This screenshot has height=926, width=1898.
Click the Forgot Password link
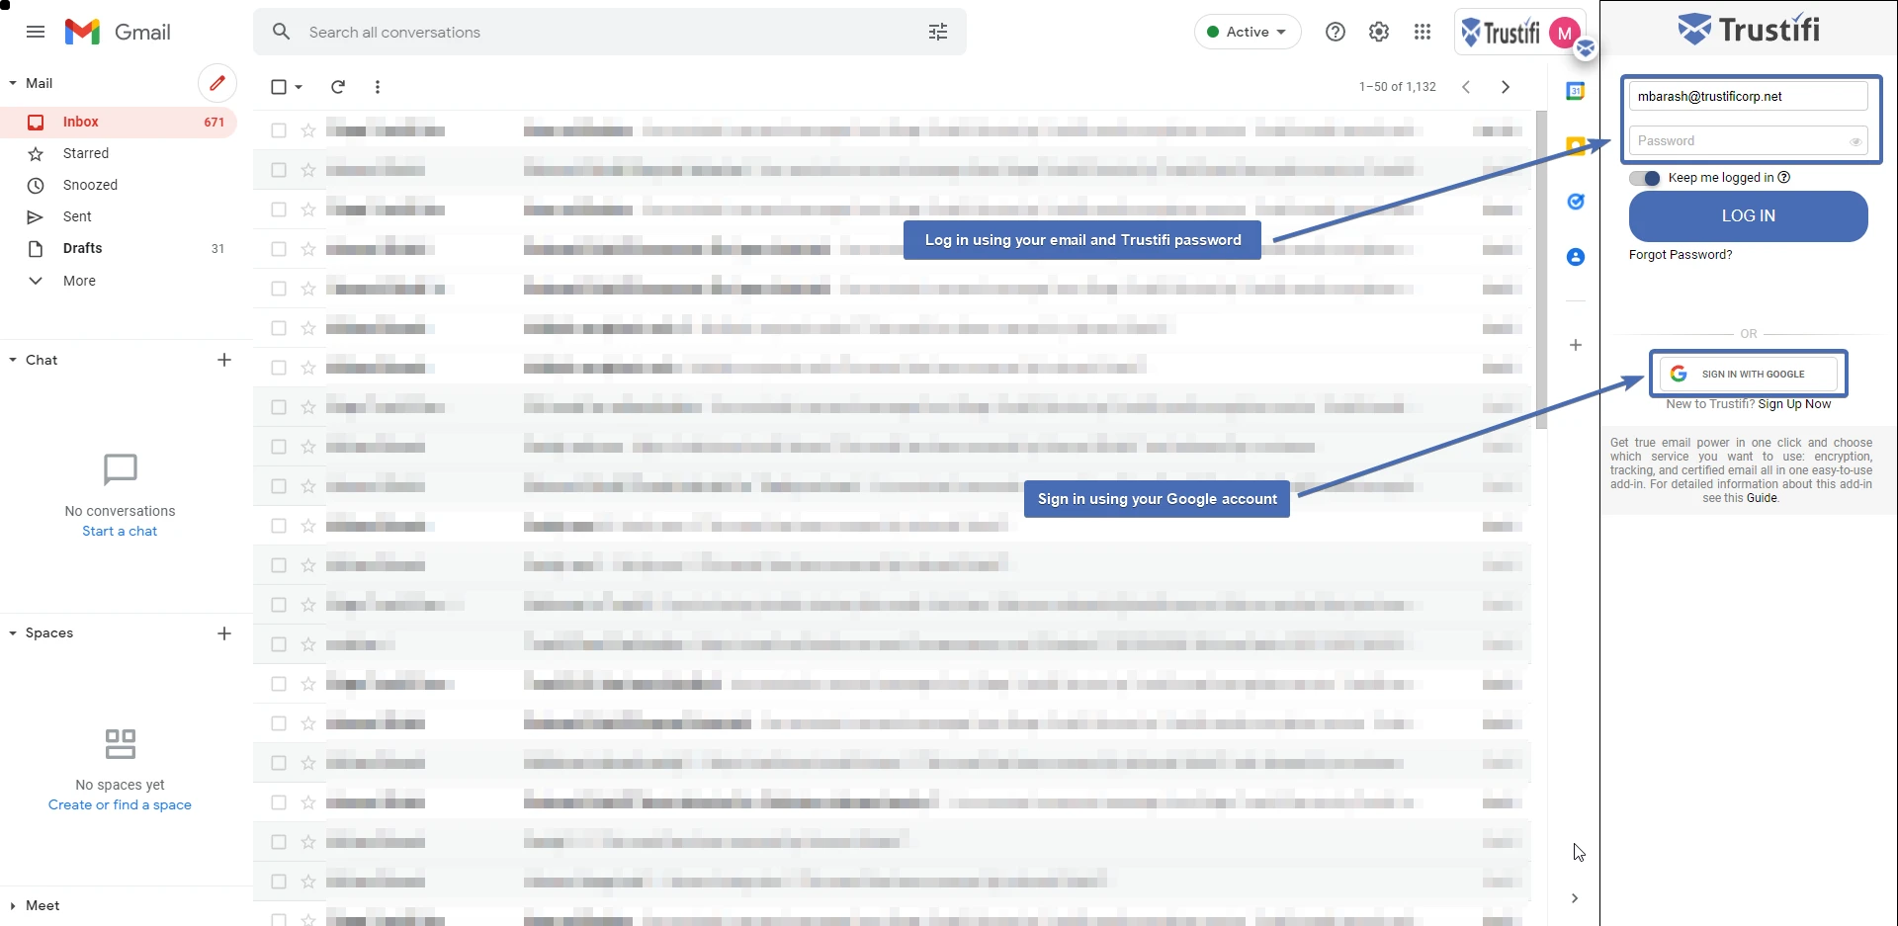tap(1680, 255)
